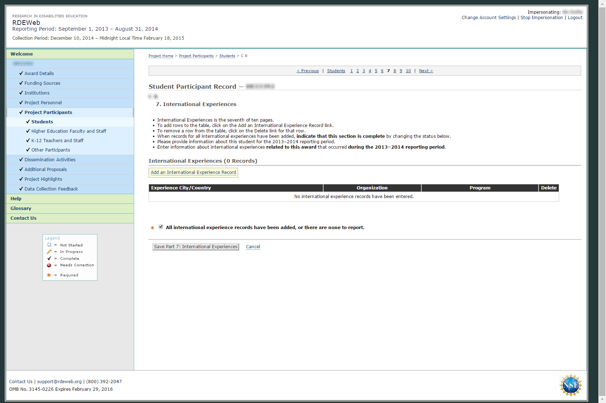This screenshot has height=403, width=606.
Task: Click Students link in the pager
Action: tap(336, 71)
